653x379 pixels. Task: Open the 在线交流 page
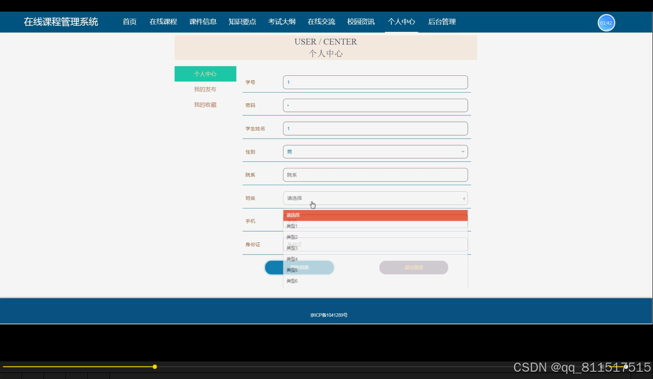coord(322,22)
